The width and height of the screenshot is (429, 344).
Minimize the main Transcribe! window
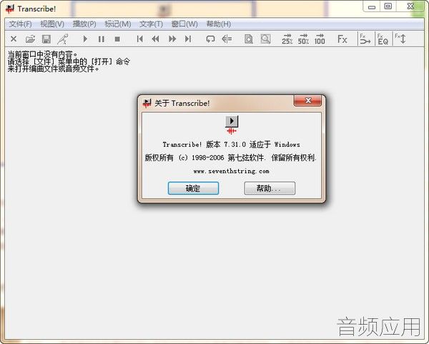point(371,6)
